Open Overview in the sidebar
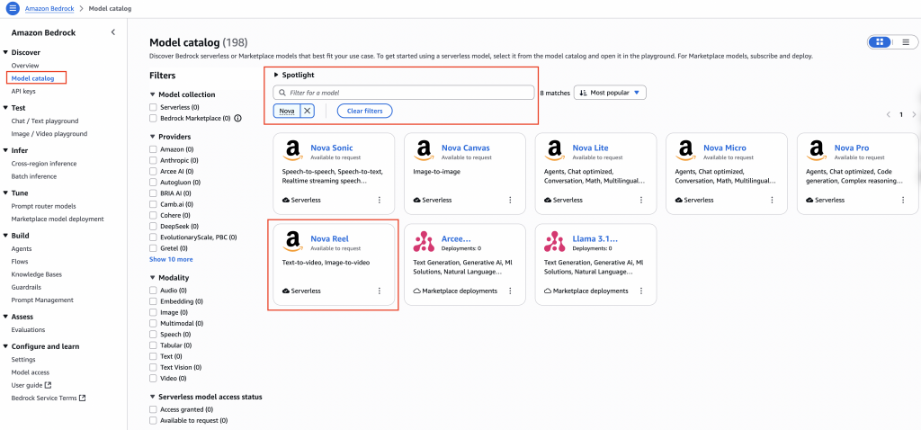Viewport: 921px width, 430px height. (25, 65)
